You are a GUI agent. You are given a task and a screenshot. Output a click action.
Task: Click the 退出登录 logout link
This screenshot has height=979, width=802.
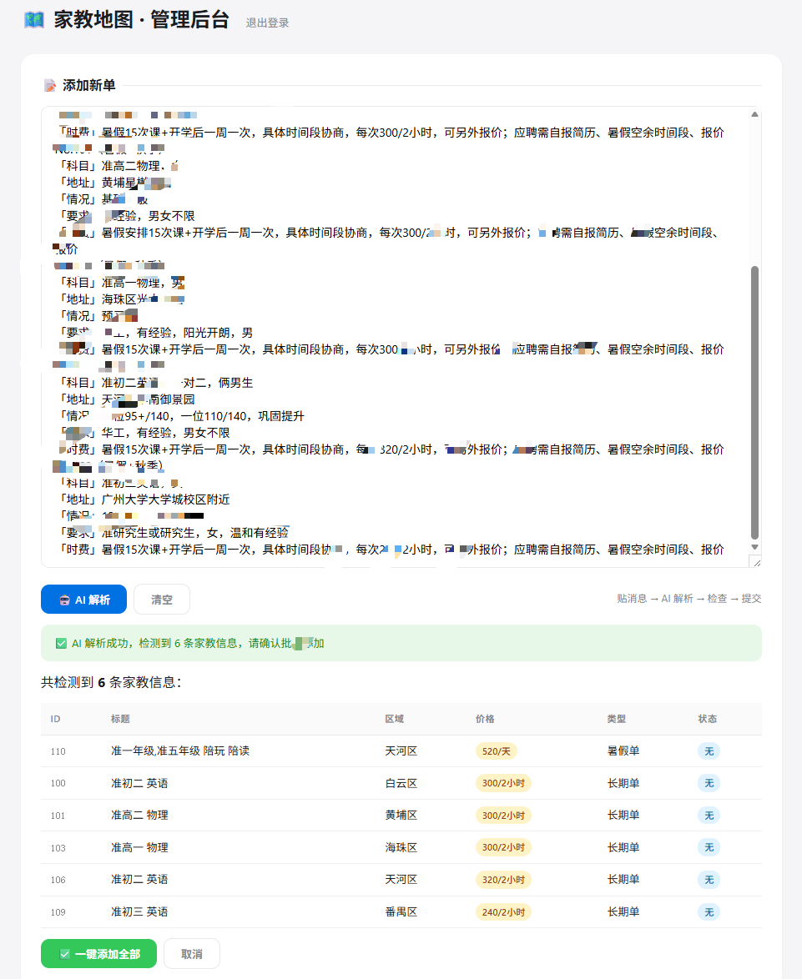[267, 23]
